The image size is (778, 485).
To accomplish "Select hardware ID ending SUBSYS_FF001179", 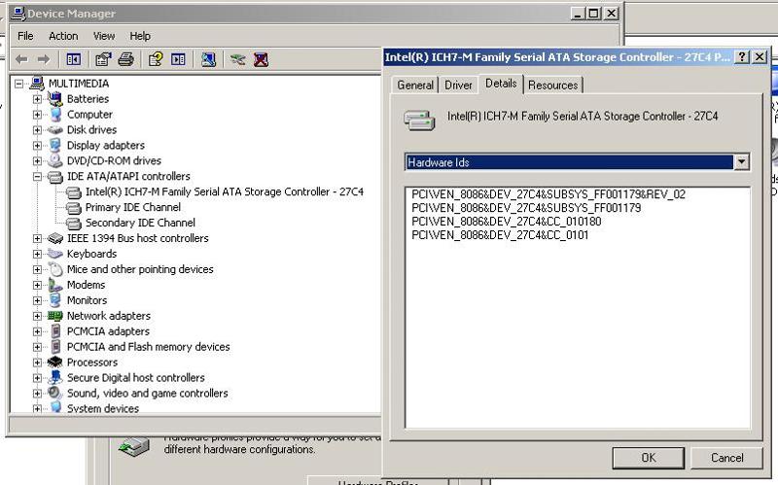I will 526,208.
